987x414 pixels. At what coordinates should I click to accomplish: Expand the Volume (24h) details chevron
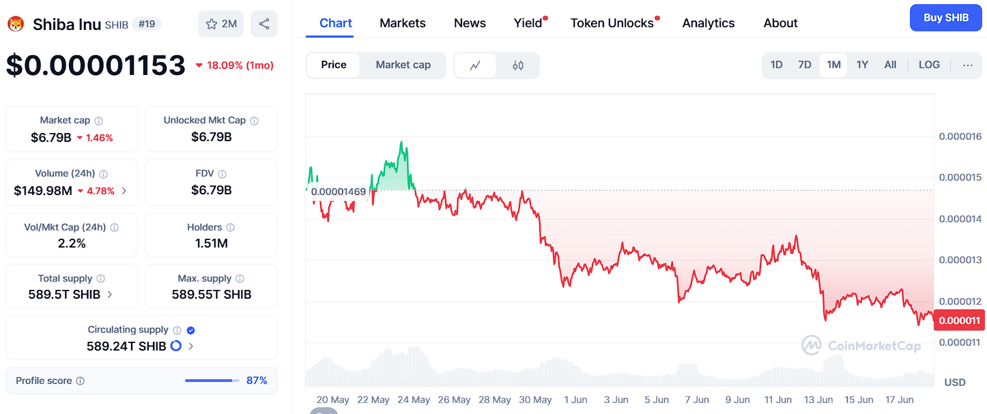pos(124,191)
